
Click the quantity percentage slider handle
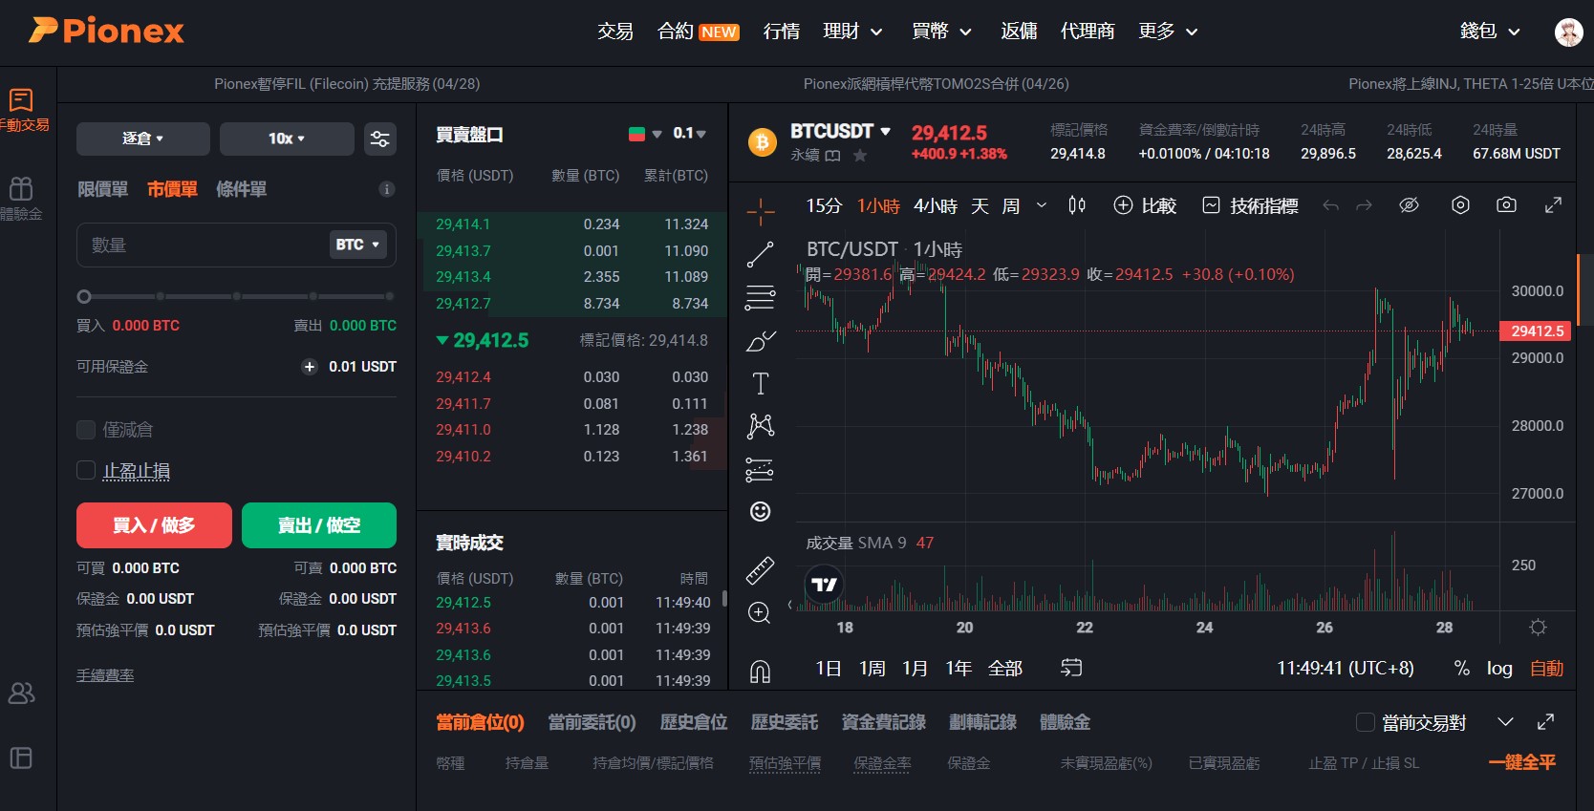point(84,297)
